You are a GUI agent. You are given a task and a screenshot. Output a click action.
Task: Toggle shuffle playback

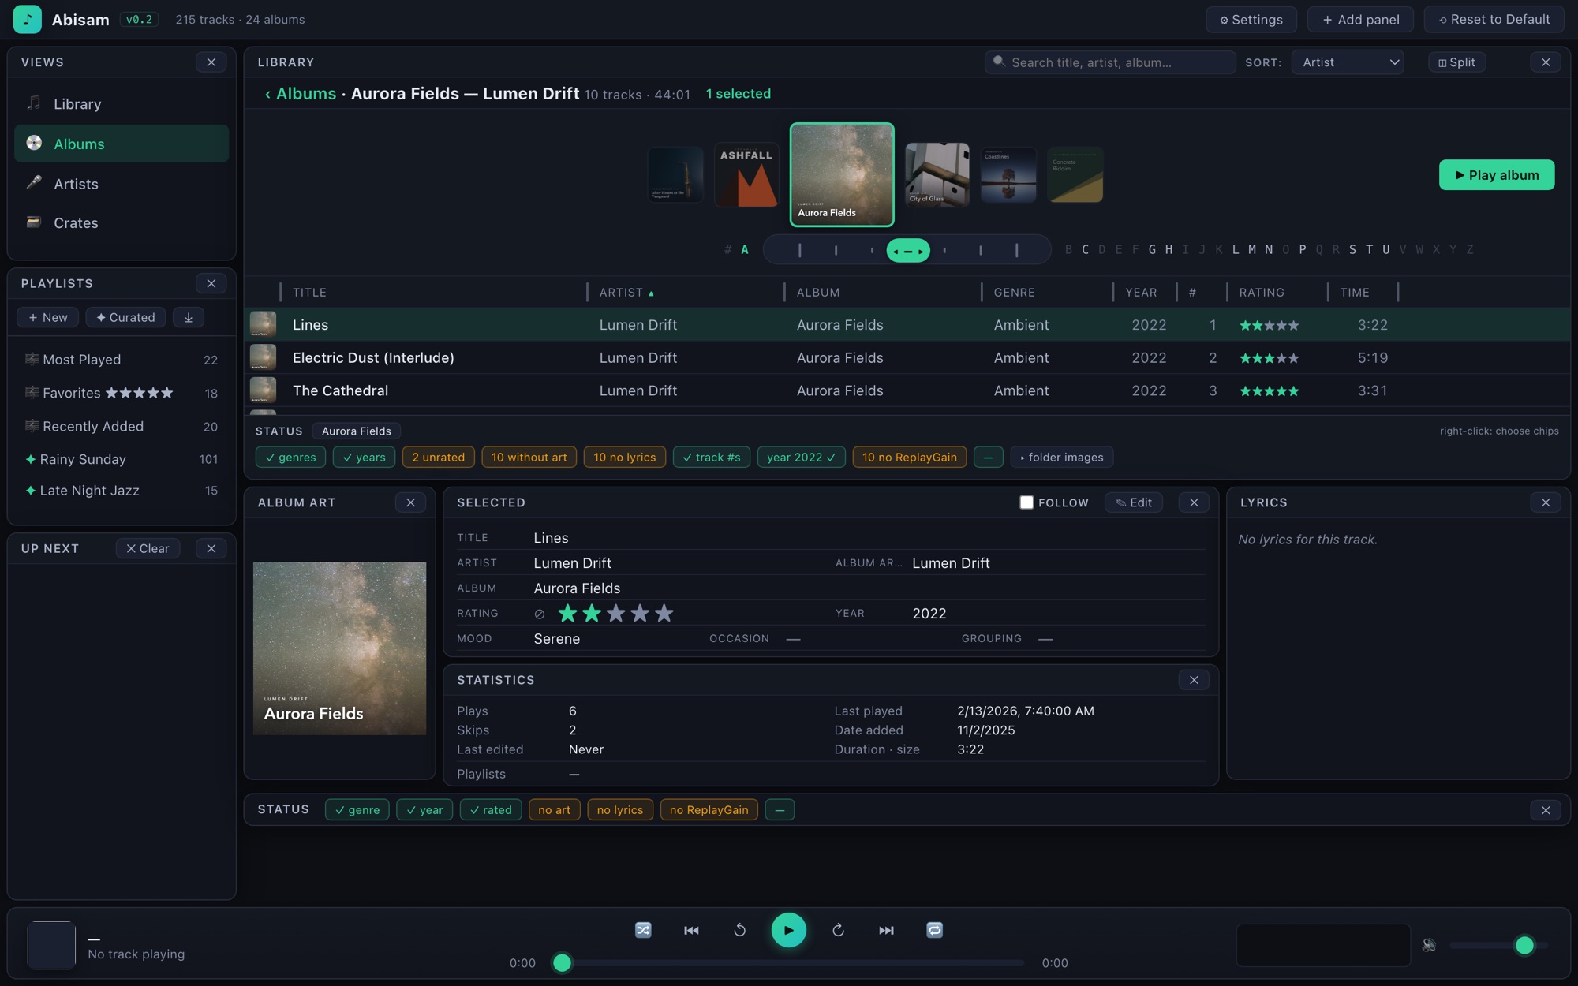coord(643,930)
